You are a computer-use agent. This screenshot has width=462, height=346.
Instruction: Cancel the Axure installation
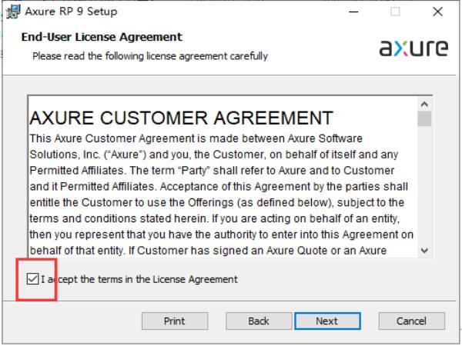click(x=411, y=321)
